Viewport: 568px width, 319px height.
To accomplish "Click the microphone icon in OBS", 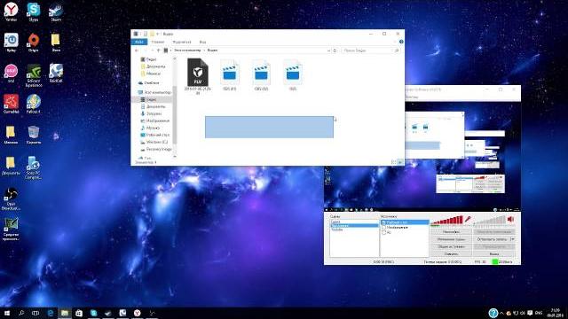I will coord(468,219).
